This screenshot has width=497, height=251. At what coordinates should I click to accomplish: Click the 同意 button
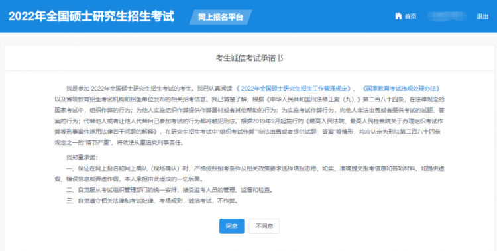[232, 226]
